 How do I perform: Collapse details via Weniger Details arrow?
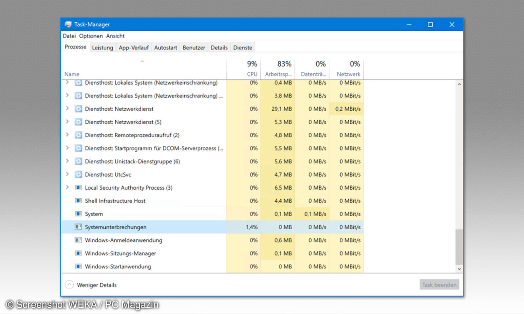[69, 285]
